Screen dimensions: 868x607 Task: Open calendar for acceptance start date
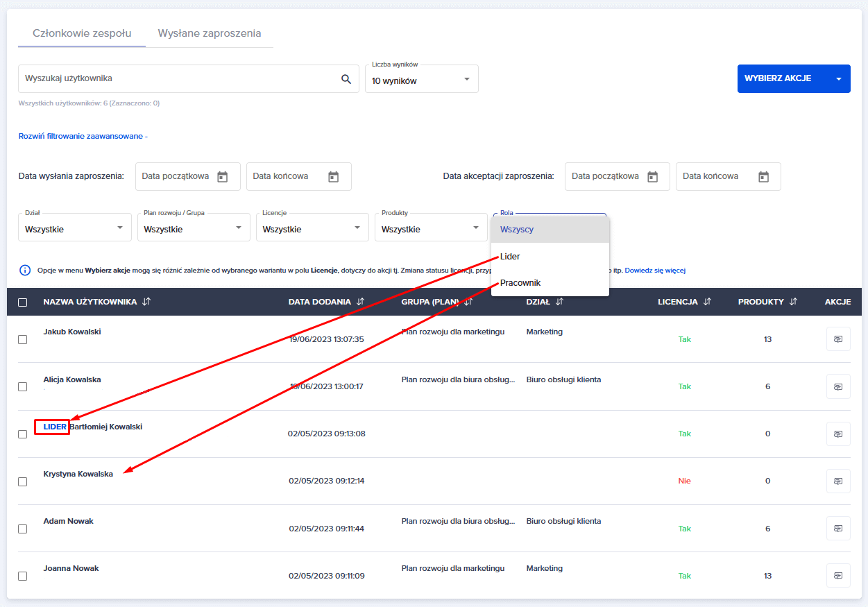[x=652, y=177]
